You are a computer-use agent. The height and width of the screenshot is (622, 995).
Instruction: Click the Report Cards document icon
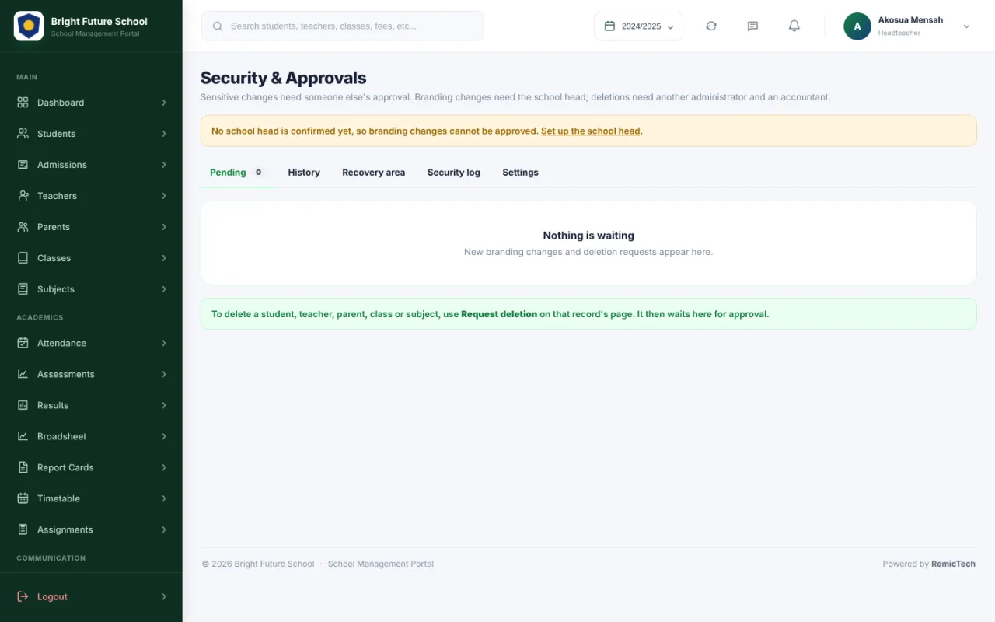tap(23, 467)
